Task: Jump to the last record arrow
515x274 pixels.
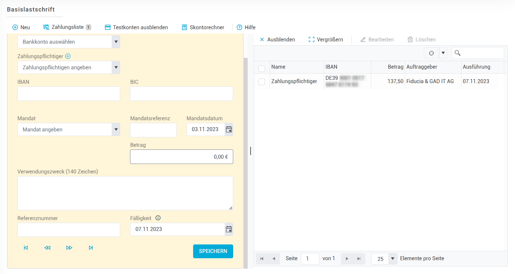Action: (x=91, y=248)
